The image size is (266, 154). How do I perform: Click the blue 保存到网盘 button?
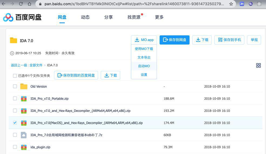[174, 40]
